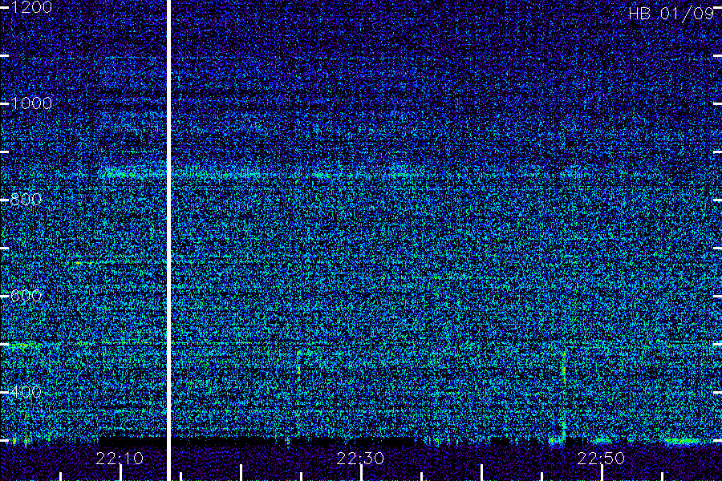Click the 1000 frequency axis label
This screenshot has width=722, height=481.
click(30, 103)
